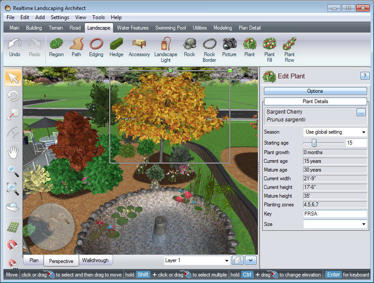Click the Current width value 21'-9"
This screenshot has height=283, width=374.
(335, 179)
